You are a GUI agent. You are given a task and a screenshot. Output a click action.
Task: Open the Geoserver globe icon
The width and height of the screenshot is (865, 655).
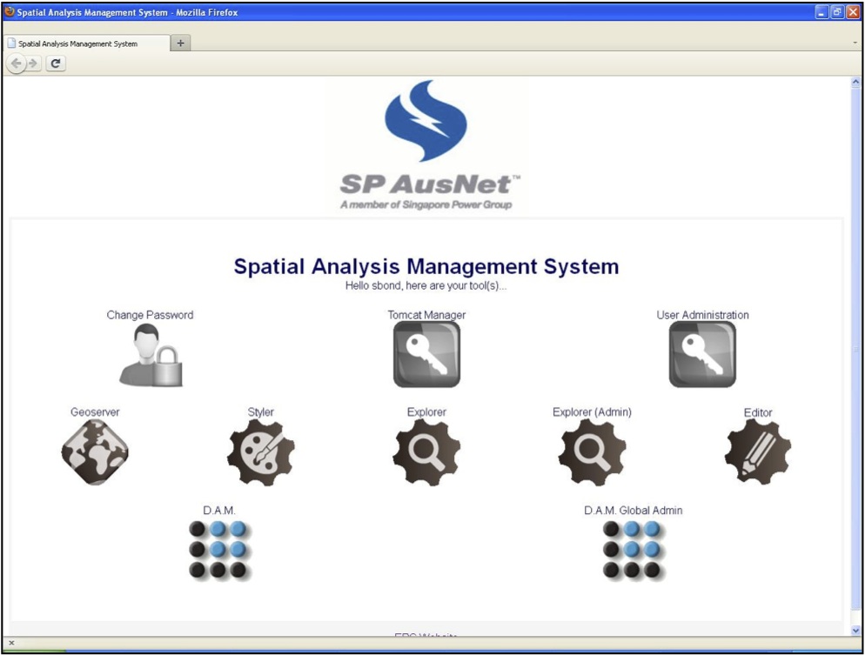(x=95, y=452)
